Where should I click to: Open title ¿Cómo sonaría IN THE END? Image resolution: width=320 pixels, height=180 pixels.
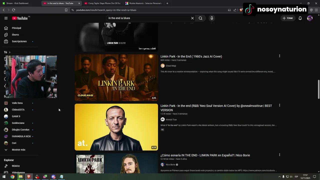(x=205, y=155)
